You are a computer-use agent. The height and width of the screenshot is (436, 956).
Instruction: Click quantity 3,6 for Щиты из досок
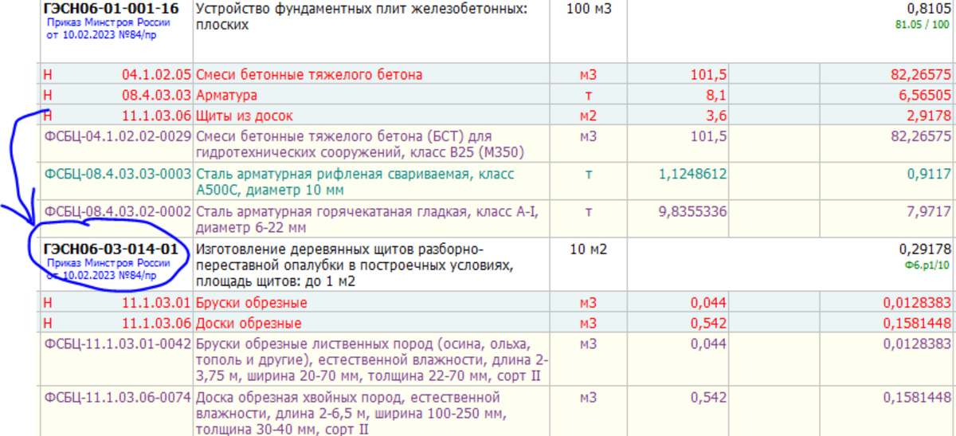coord(716,116)
